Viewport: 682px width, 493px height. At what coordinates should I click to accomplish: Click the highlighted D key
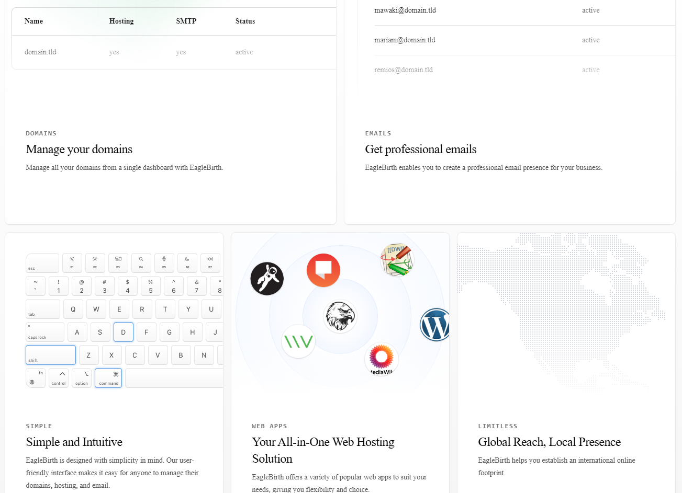124,332
